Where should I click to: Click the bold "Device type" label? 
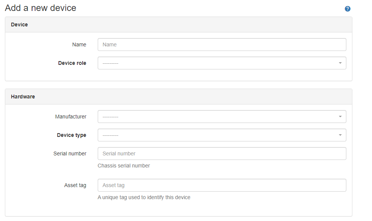[71, 135]
